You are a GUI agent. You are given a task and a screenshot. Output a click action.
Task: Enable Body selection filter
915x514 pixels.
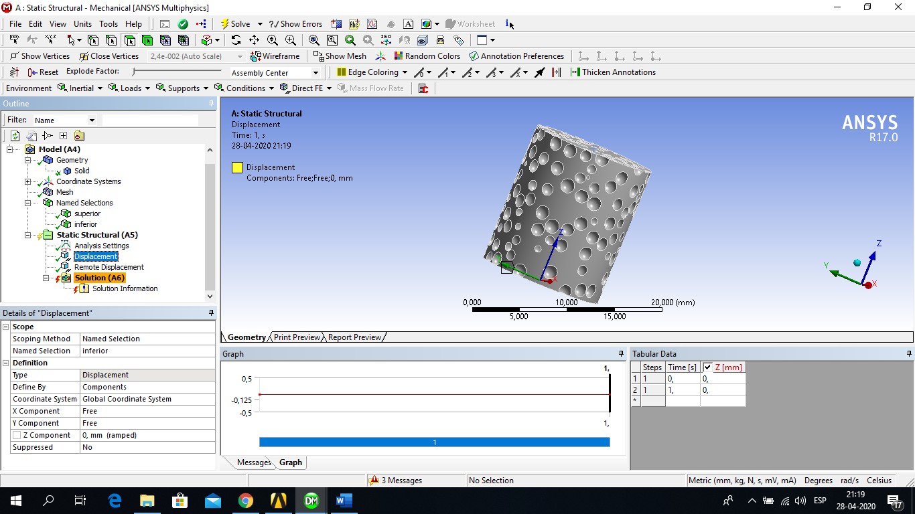tap(147, 40)
